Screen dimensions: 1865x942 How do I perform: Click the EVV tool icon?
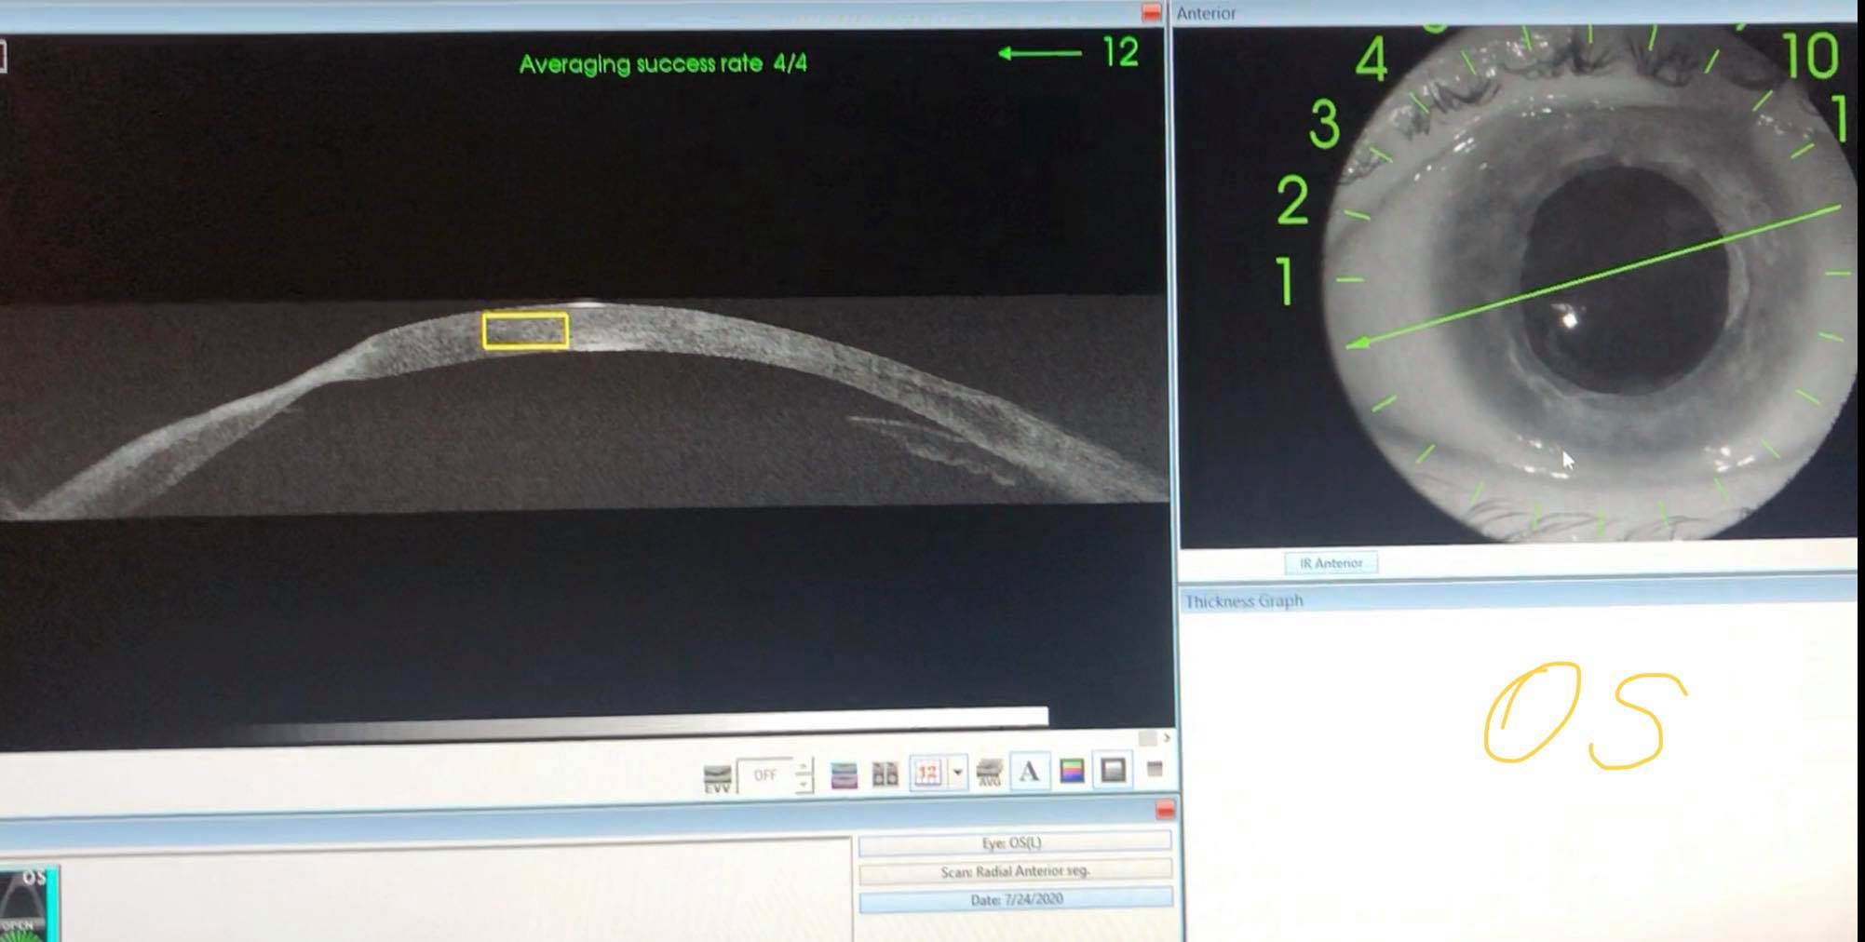point(717,776)
